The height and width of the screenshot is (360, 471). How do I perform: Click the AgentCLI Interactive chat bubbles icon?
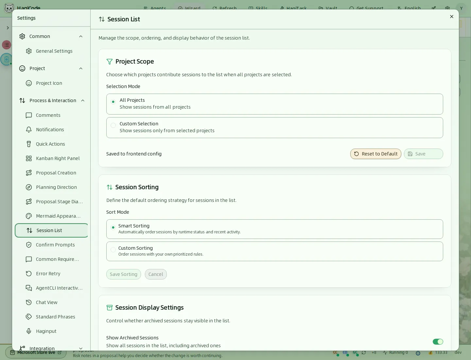coord(29,288)
